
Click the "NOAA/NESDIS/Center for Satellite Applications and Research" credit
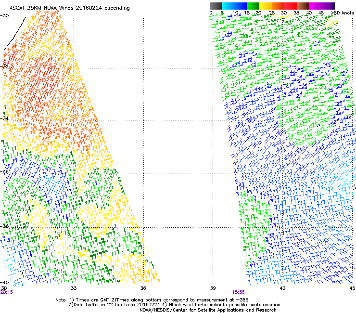pos(208,310)
